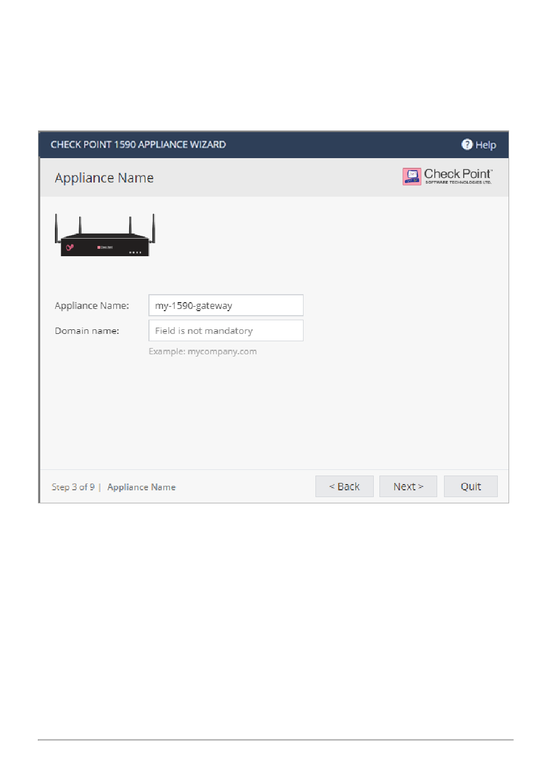Exit the wizard with Quit button

click(471, 486)
